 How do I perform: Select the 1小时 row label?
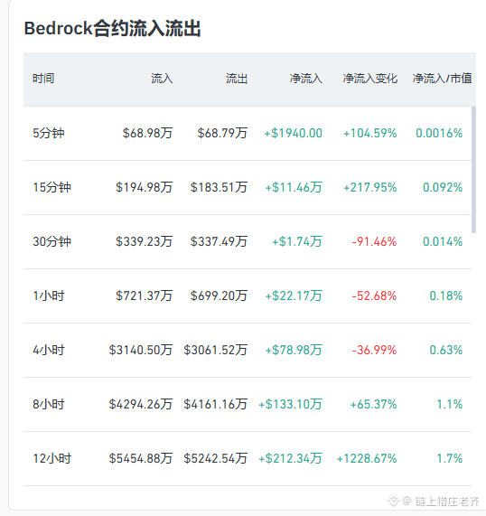point(49,296)
